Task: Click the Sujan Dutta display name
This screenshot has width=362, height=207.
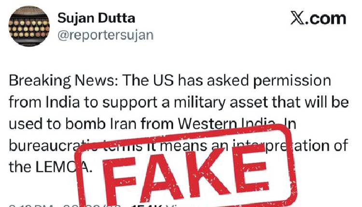Action: pos(96,18)
